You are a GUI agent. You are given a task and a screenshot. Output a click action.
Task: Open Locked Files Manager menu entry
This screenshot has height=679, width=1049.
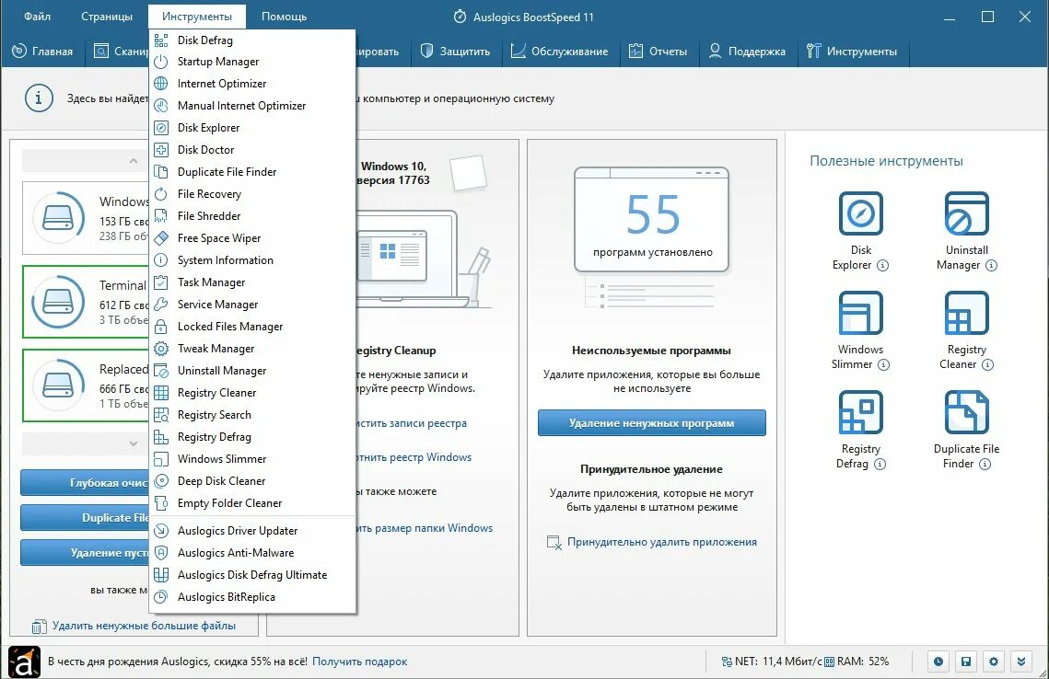pyautogui.click(x=251, y=326)
